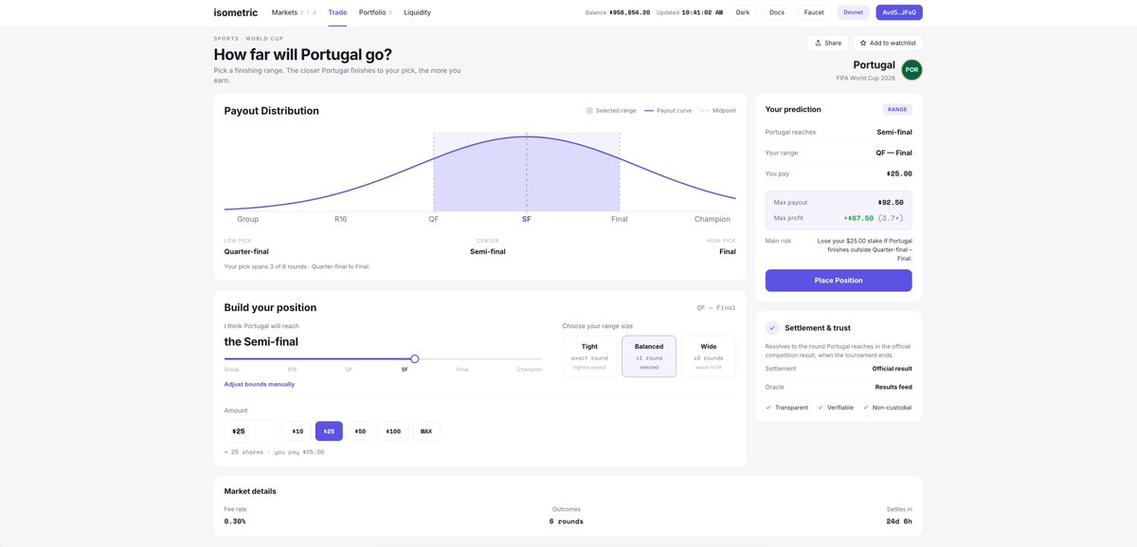
Task: Toggle Dark theme button
Action: pos(743,12)
